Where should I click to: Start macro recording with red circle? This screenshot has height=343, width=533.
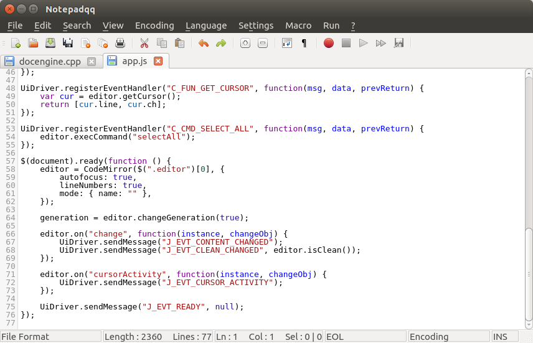coord(328,43)
